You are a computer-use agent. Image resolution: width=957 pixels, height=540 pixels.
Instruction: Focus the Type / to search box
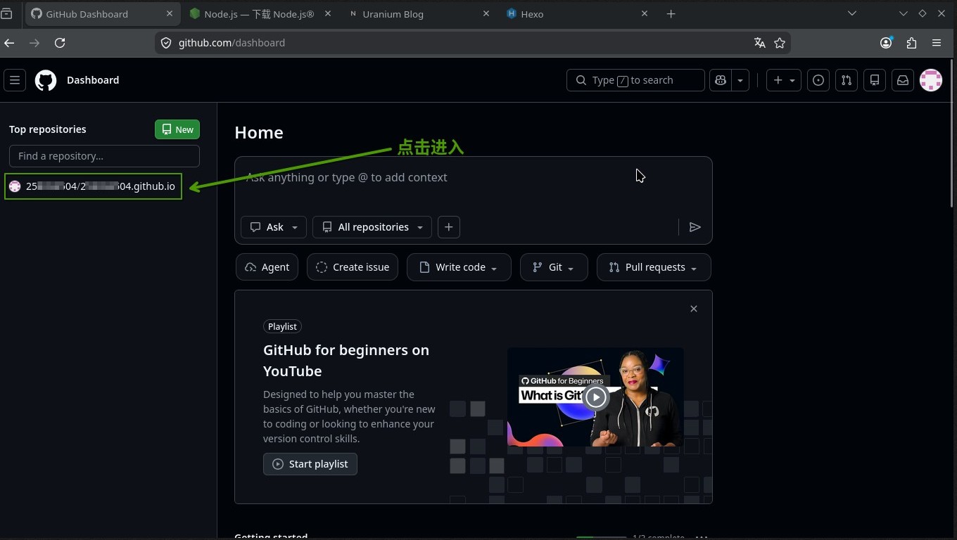pos(635,80)
